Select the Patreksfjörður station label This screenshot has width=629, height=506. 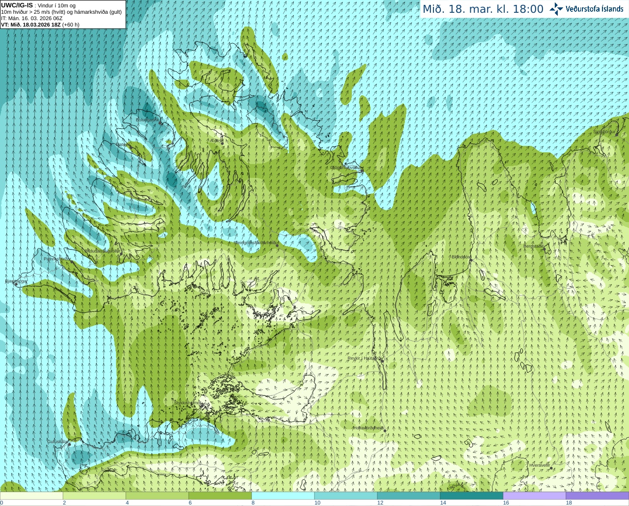pos(57,259)
